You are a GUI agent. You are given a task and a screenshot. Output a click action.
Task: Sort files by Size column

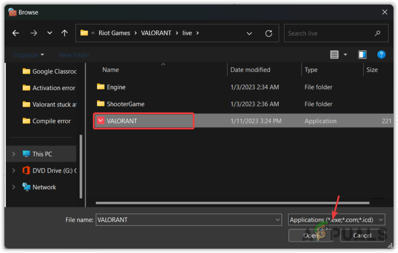point(372,70)
